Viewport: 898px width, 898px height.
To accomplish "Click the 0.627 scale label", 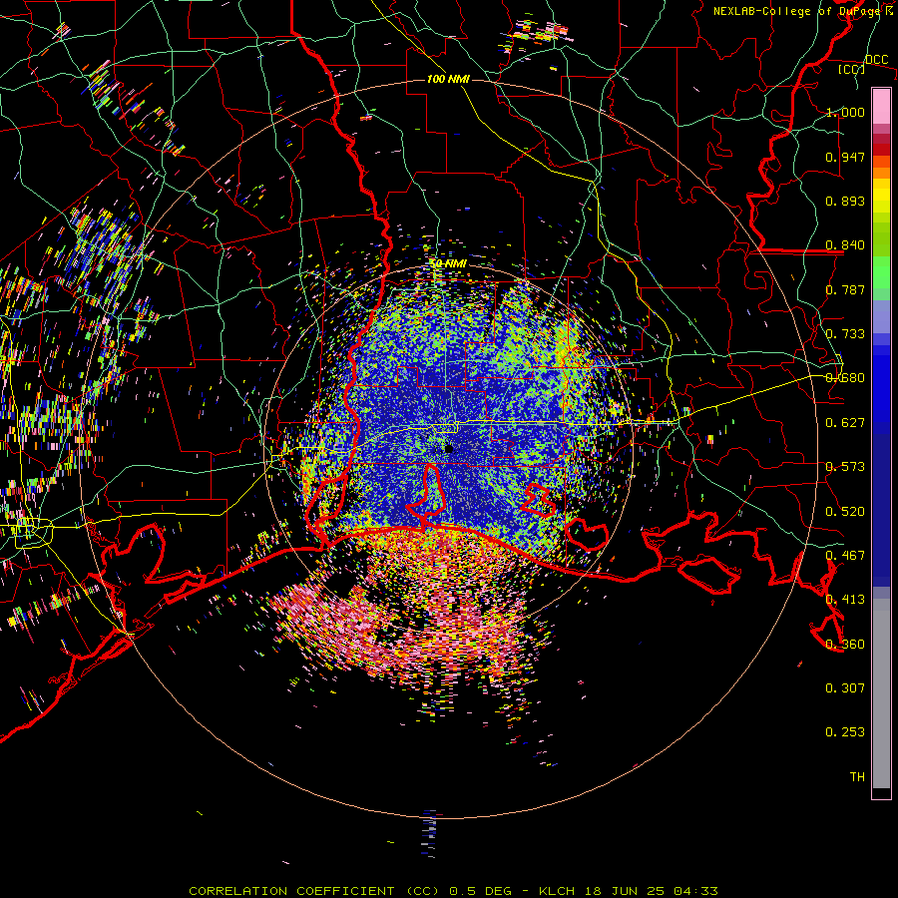I will pyautogui.click(x=845, y=423).
